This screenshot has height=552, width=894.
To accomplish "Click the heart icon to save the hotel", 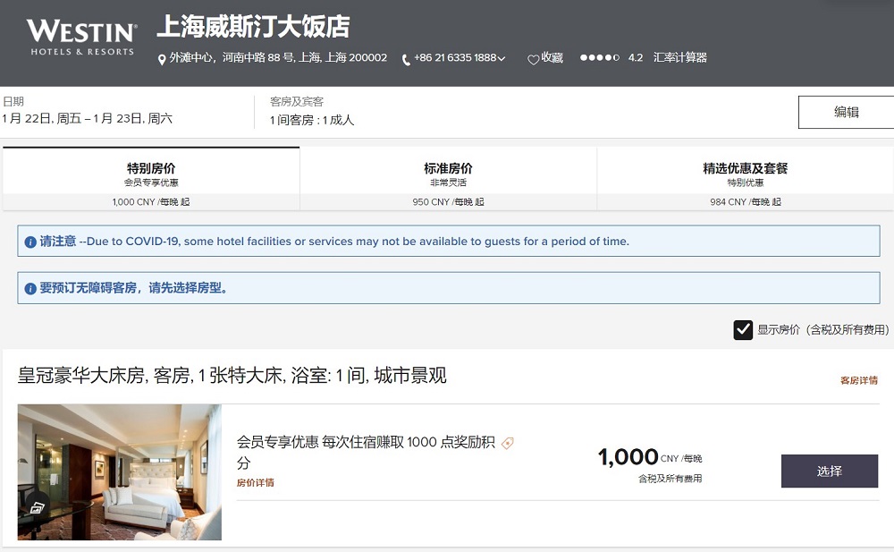I will tap(533, 59).
